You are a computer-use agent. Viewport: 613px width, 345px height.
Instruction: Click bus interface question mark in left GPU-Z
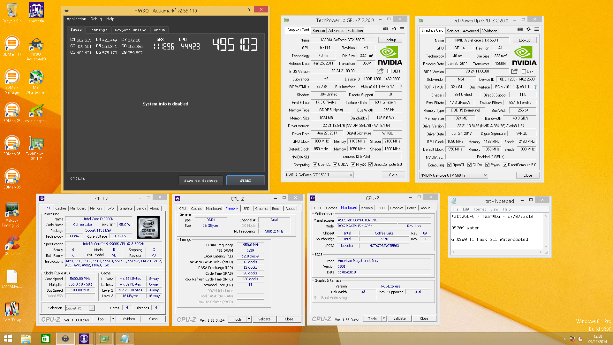point(401,87)
